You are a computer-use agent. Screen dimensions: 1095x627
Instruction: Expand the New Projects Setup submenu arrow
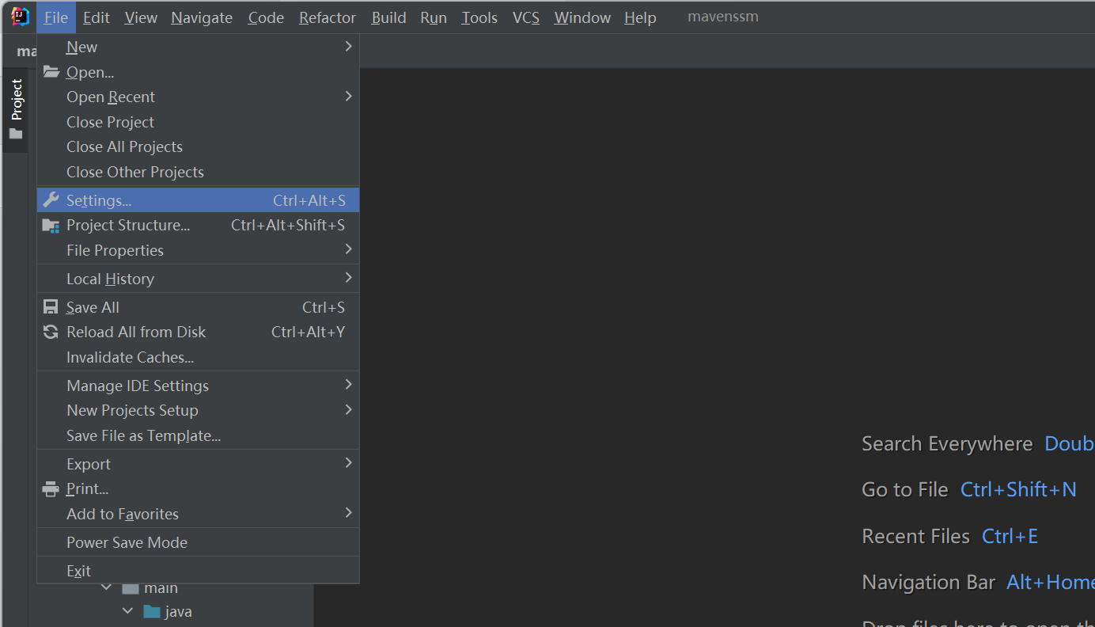348,410
